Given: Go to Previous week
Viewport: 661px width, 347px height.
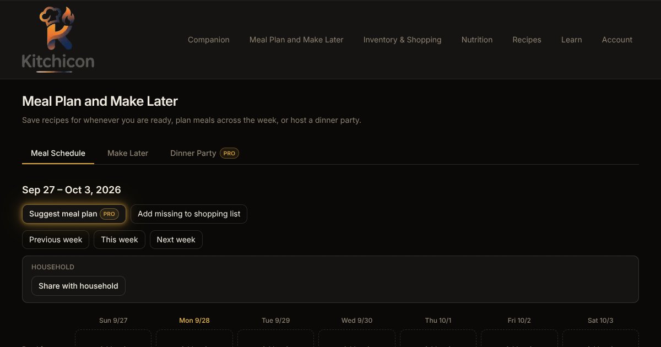Looking at the screenshot, I should point(56,240).
